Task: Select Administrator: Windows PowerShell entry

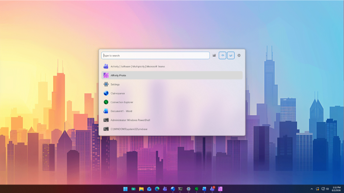Action: click(172, 120)
